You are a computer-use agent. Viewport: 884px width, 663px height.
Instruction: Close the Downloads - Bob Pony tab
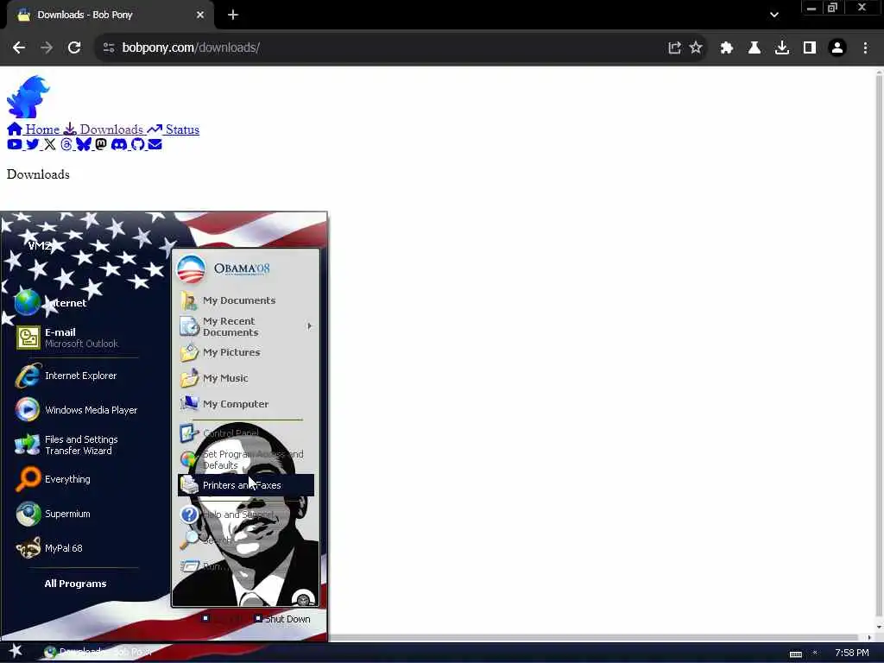tap(200, 15)
